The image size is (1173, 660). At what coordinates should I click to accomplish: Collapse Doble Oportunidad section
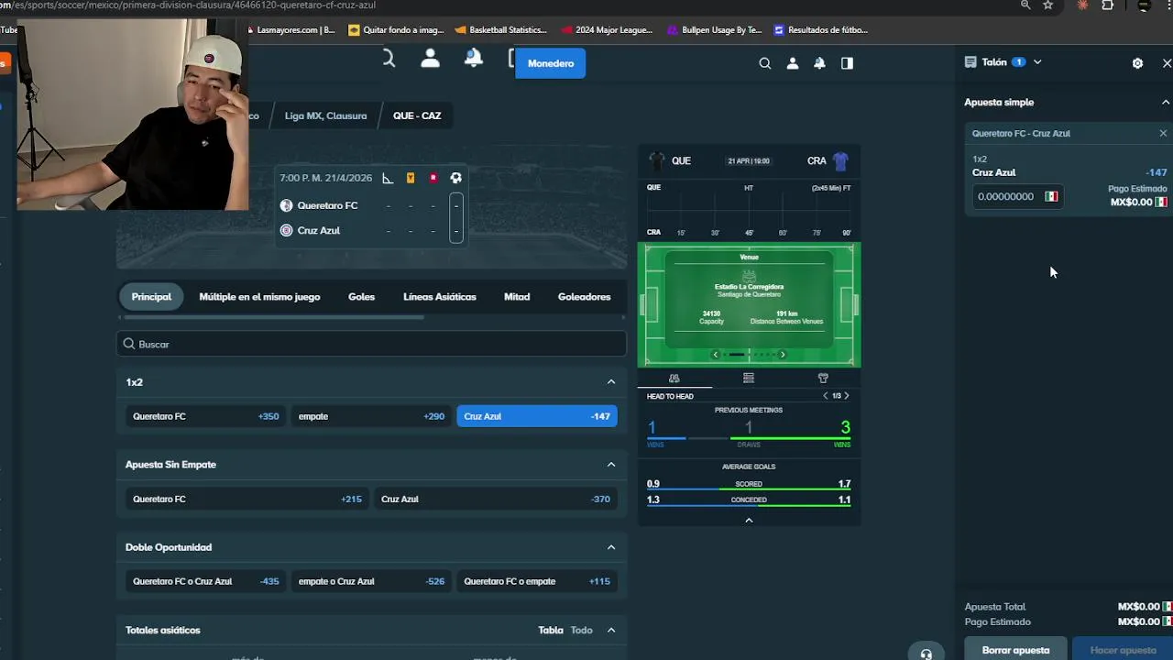611,547
